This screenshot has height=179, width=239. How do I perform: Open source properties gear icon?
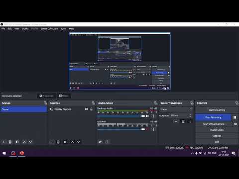(x=65, y=142)
